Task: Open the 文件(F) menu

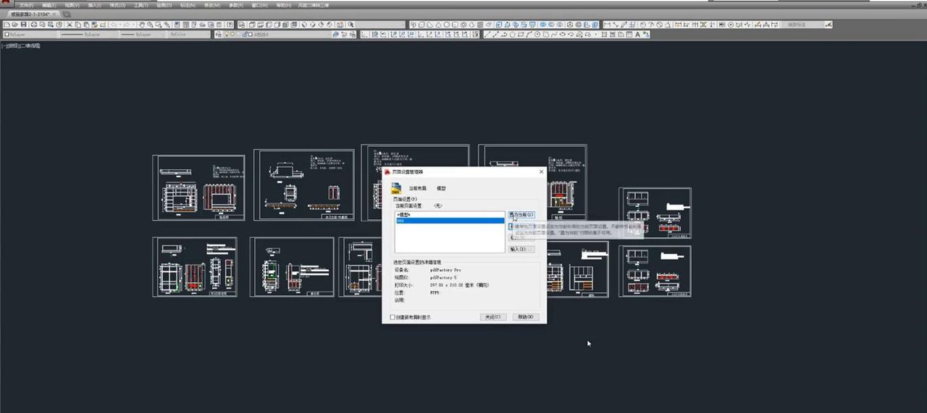Action: click(26, 5)
